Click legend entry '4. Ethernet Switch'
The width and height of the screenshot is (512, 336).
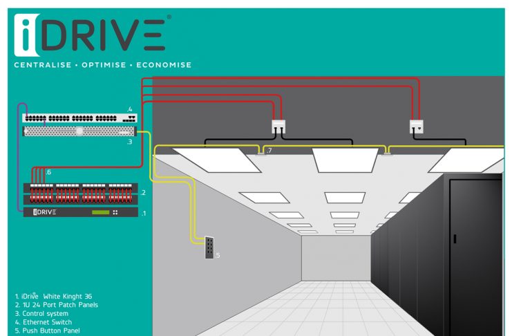click(x=44, y=322)
